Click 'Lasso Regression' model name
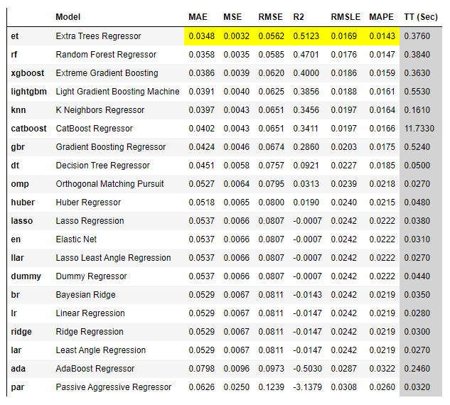This screenshot has height=405, width=450. pos(90,221)
